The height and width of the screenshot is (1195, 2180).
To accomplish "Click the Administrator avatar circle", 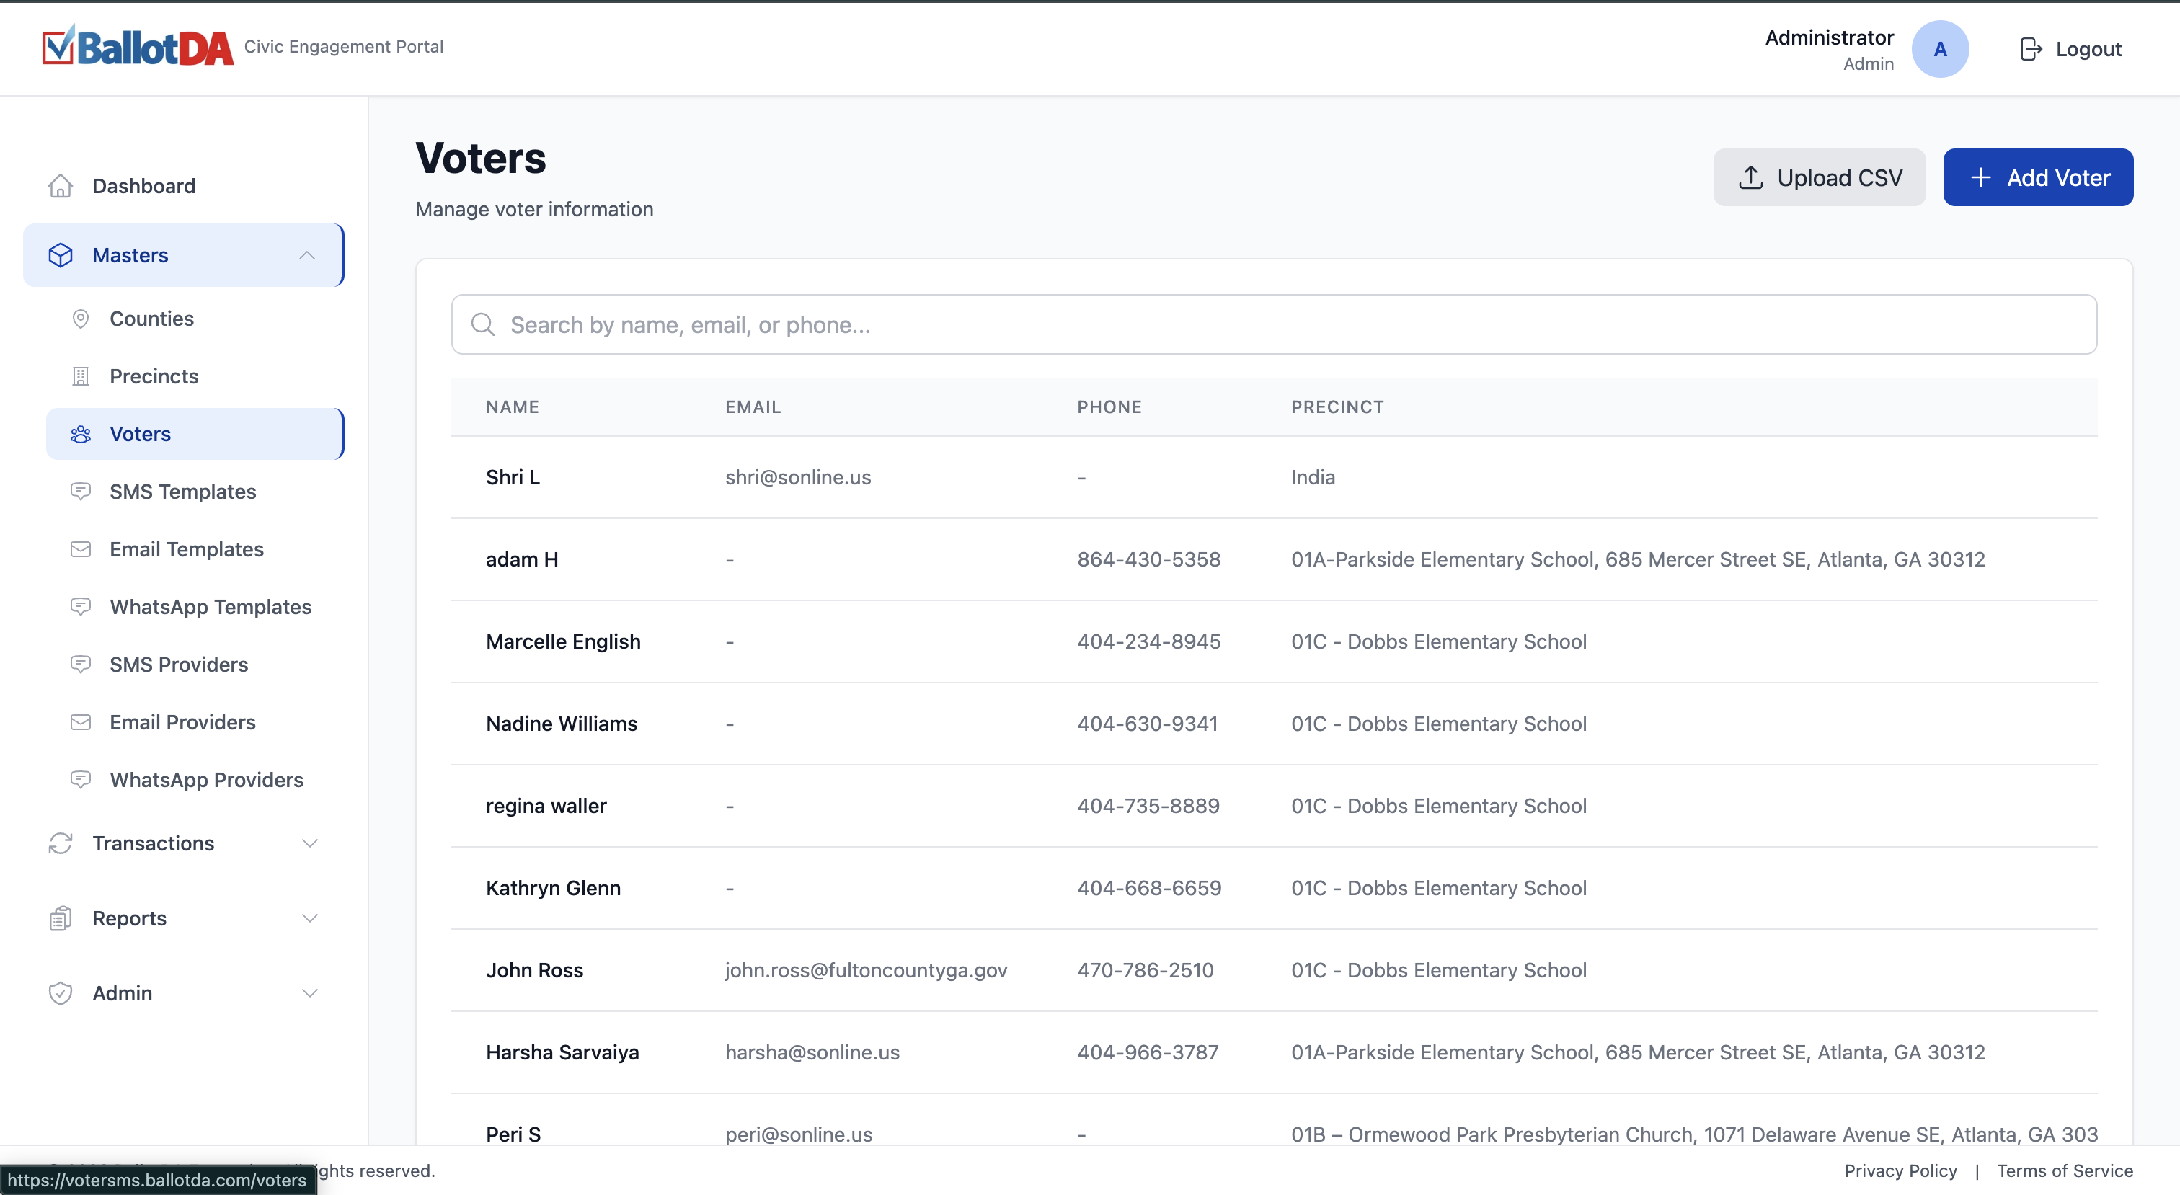I will tap(1940, 49).
